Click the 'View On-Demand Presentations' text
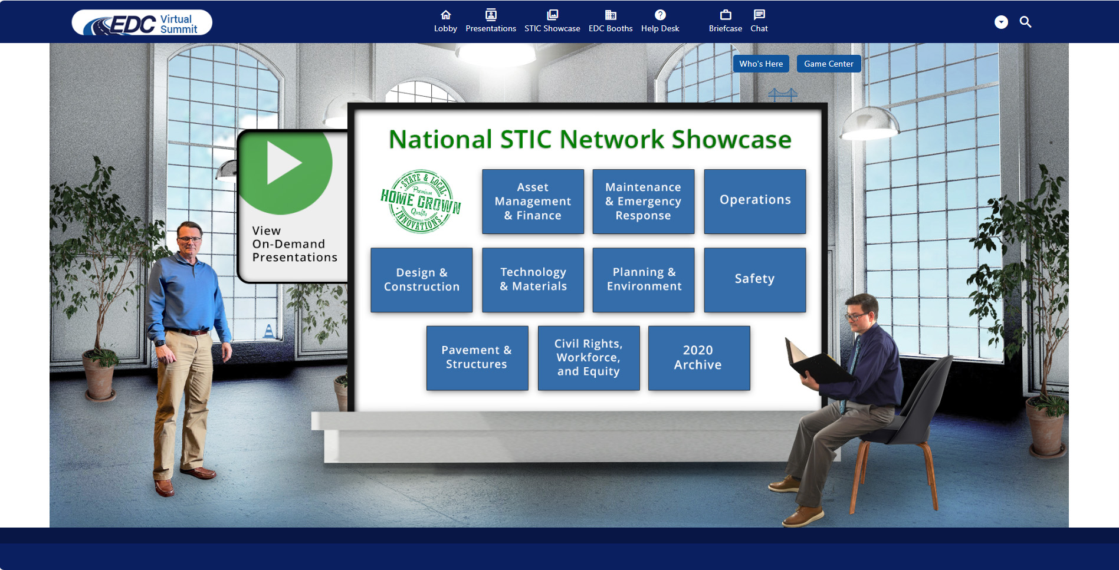Viewport: 1119px width, 570px height. pos(294,244)
